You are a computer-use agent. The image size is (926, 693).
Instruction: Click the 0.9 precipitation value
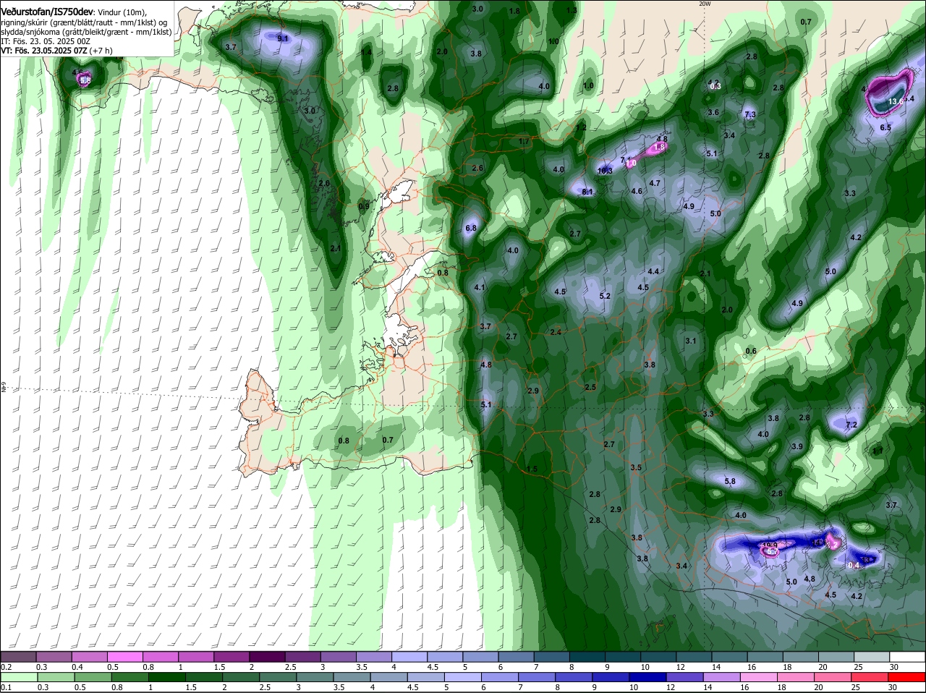[364, 206]
